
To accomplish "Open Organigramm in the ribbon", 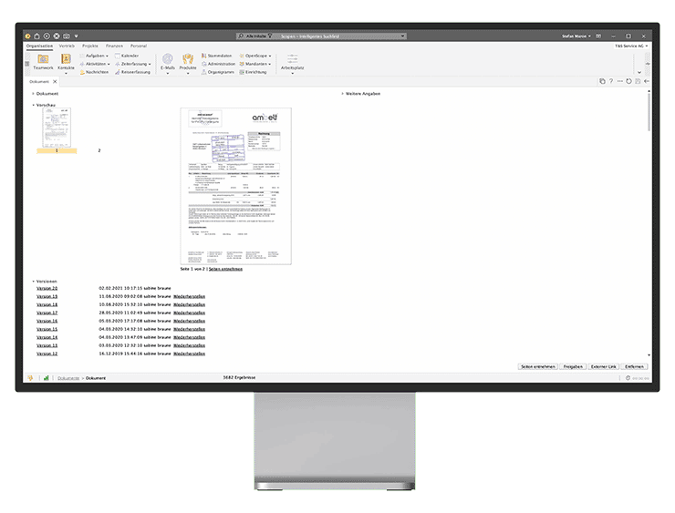I will 218,72.
